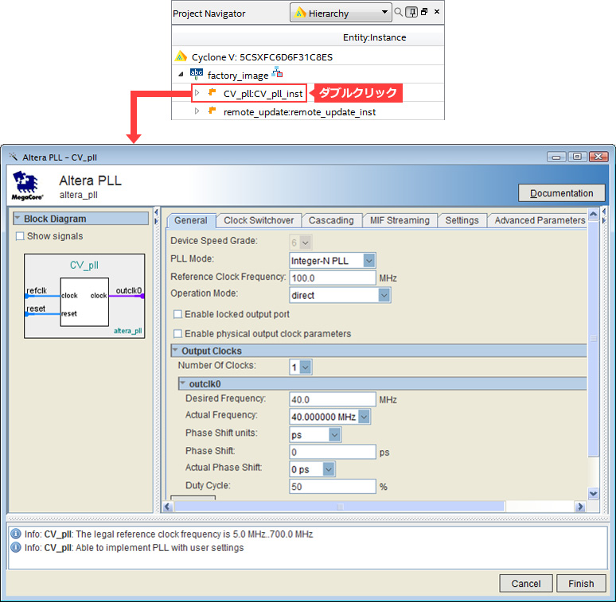Open the MIF Streaming tab
This screenshot has height=602, width=616.
click(400, 220)
